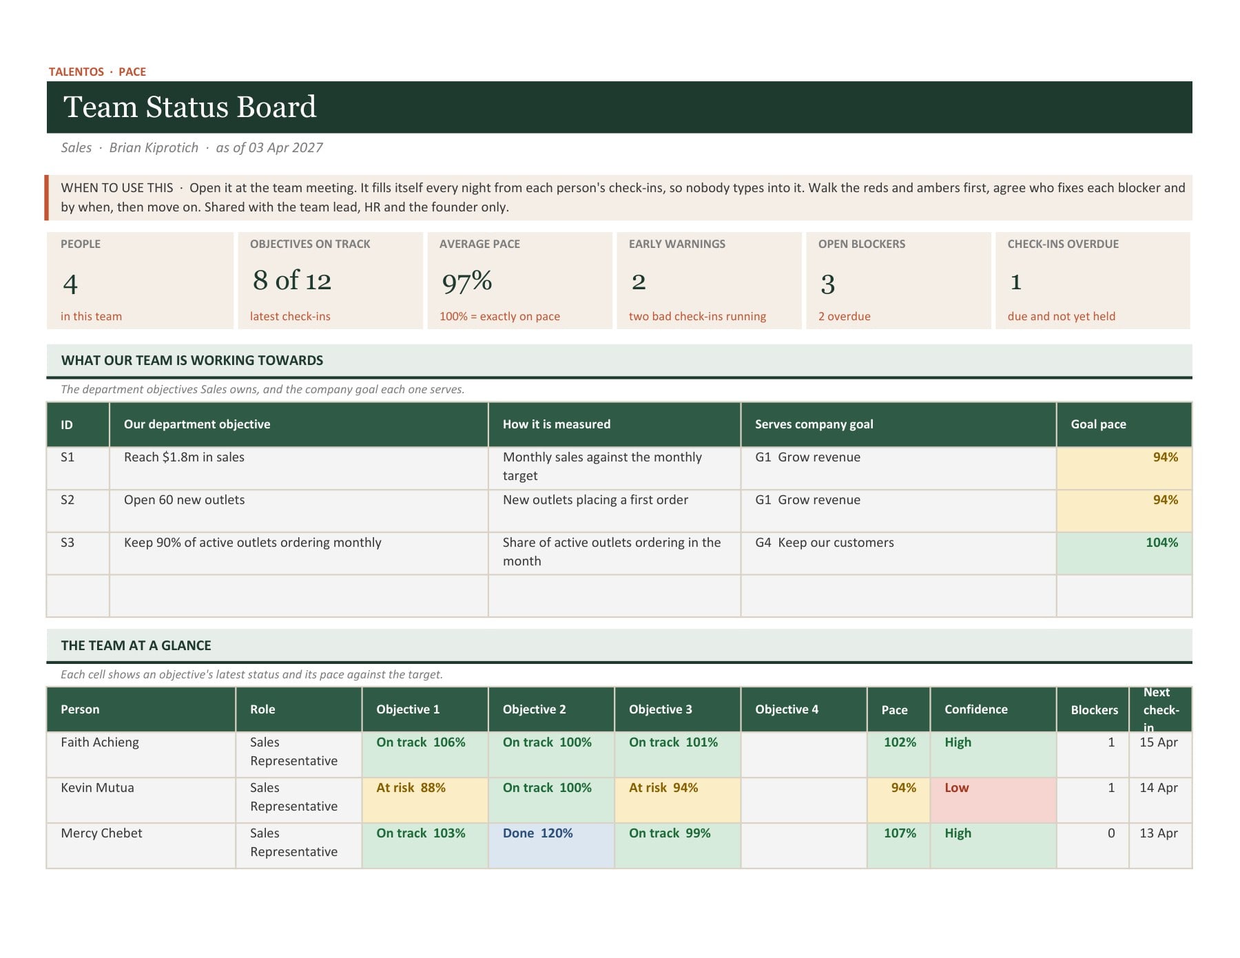Screen dimensions: 1240x958
Task: Select the New outlets placing a first order cell
Action: coord(614,511)
